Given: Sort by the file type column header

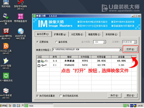Looking at the screenshot, I should pos(85,57).
